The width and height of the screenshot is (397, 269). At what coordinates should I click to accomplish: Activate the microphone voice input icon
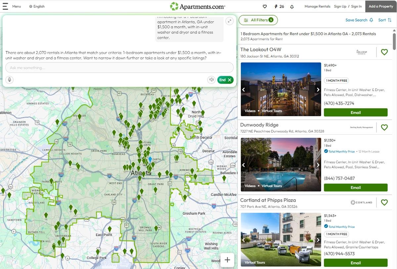coord(10,80)
